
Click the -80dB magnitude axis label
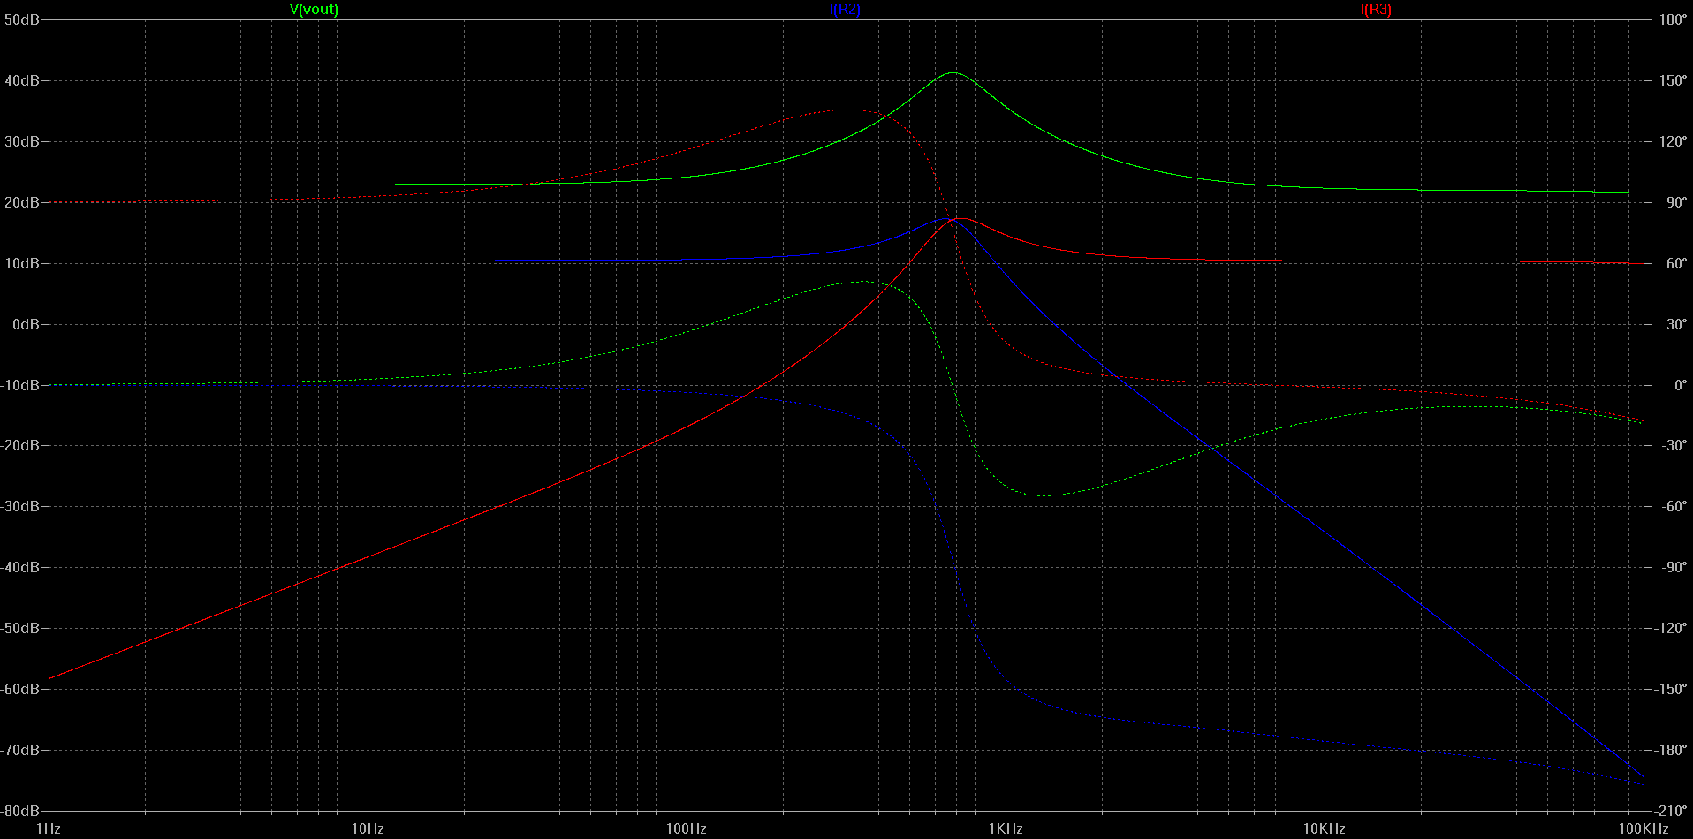tap(19, 811)
